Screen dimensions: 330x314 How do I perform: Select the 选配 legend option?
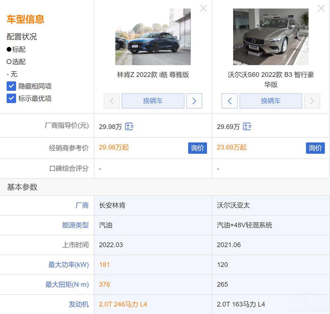click(16, 62)
